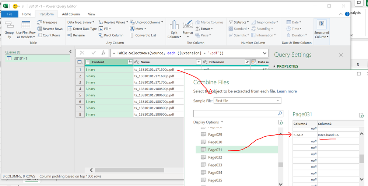Click the Combine Files search box
The image size is (368, 186).
pos(235,113)
